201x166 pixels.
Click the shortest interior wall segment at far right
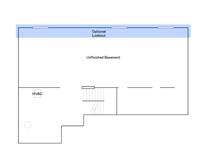pyautogui.click(x=167, y=88)
